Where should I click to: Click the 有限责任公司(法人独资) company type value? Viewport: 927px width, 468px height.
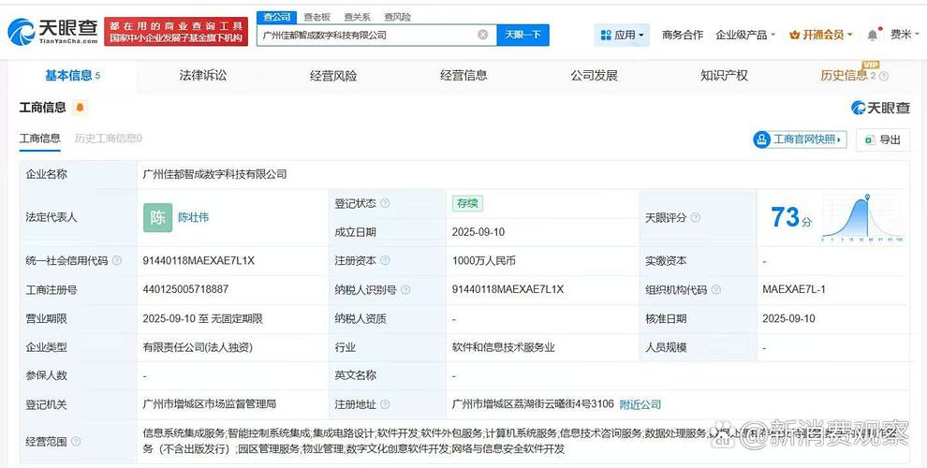coord(198,347)
